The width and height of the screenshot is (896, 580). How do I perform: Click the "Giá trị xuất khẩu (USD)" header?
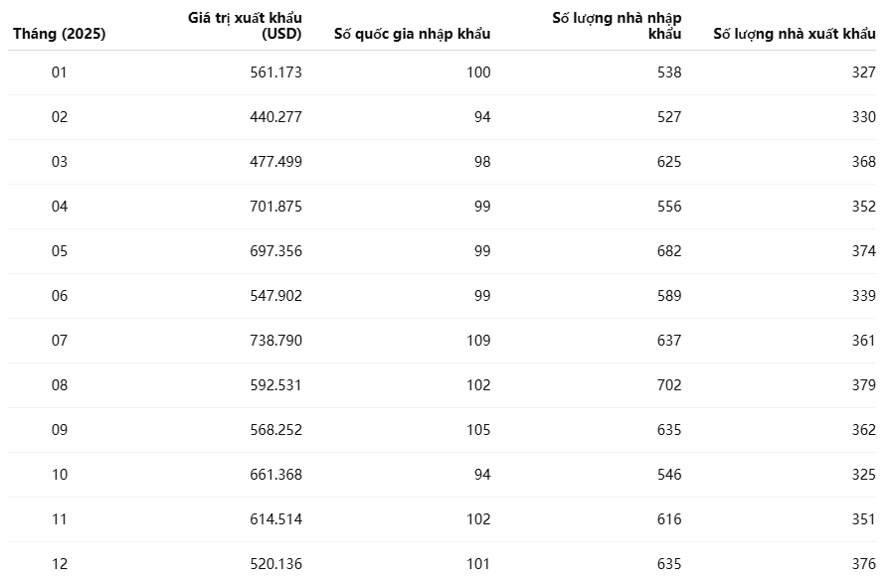(x=245, y=25)
